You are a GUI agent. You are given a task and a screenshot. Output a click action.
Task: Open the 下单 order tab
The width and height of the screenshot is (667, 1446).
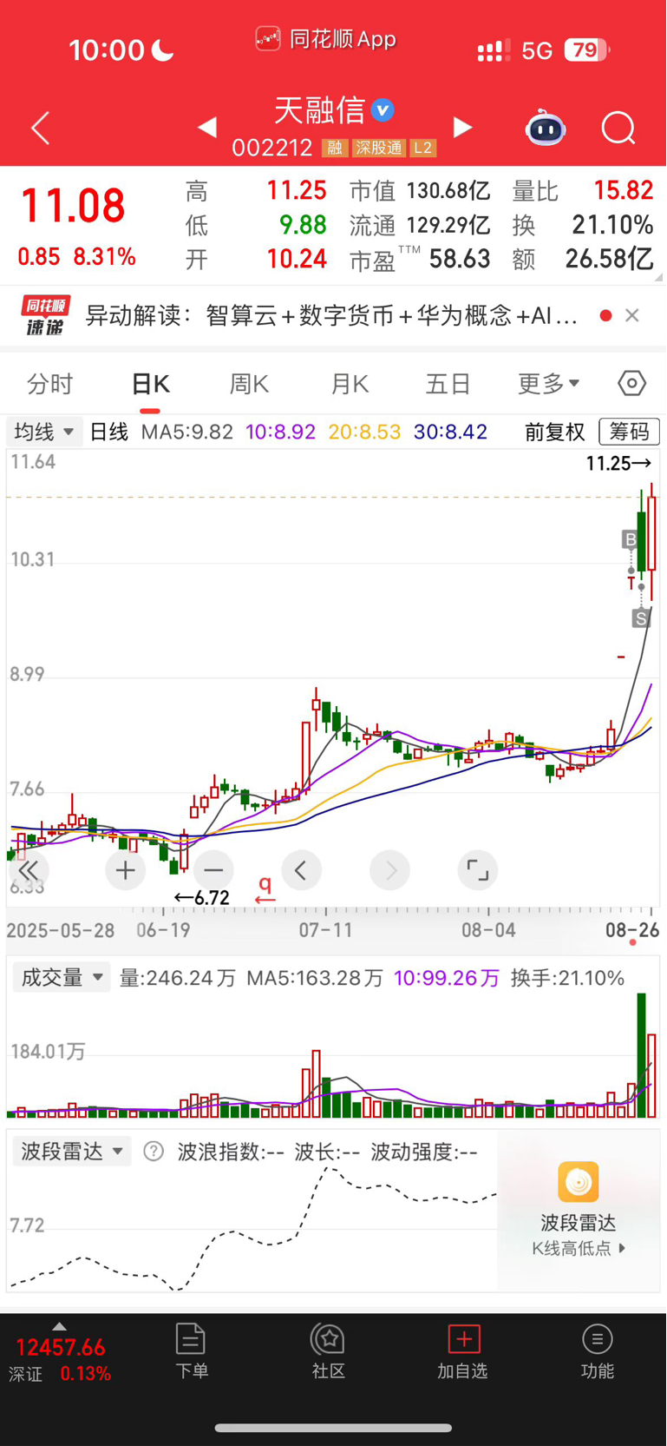pos(191,1351)
